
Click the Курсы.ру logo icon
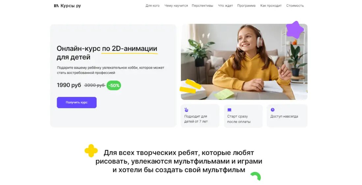coord(56,6)
